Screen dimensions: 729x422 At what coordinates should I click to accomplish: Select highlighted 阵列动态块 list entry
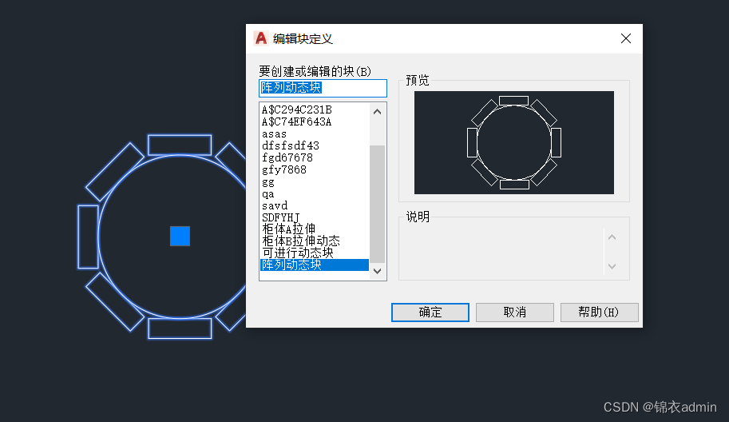[315, 265]
